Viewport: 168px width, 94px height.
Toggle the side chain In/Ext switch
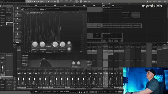[25, 56]
